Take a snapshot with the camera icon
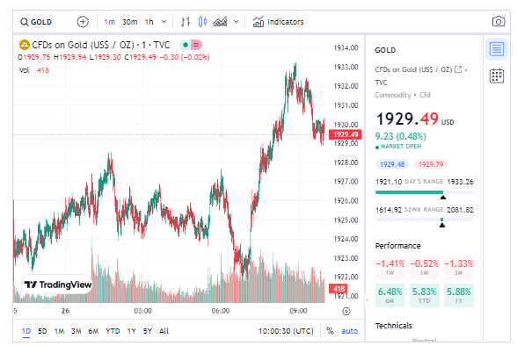 coord(499,22)
